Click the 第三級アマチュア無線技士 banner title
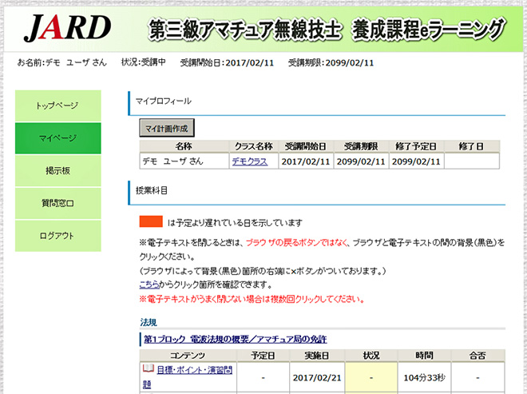The width and height of the screenshot is (527, 394). [x=326, y=30]
